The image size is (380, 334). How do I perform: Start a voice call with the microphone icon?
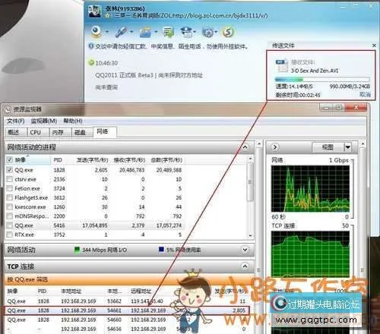(x=121, y=32)
